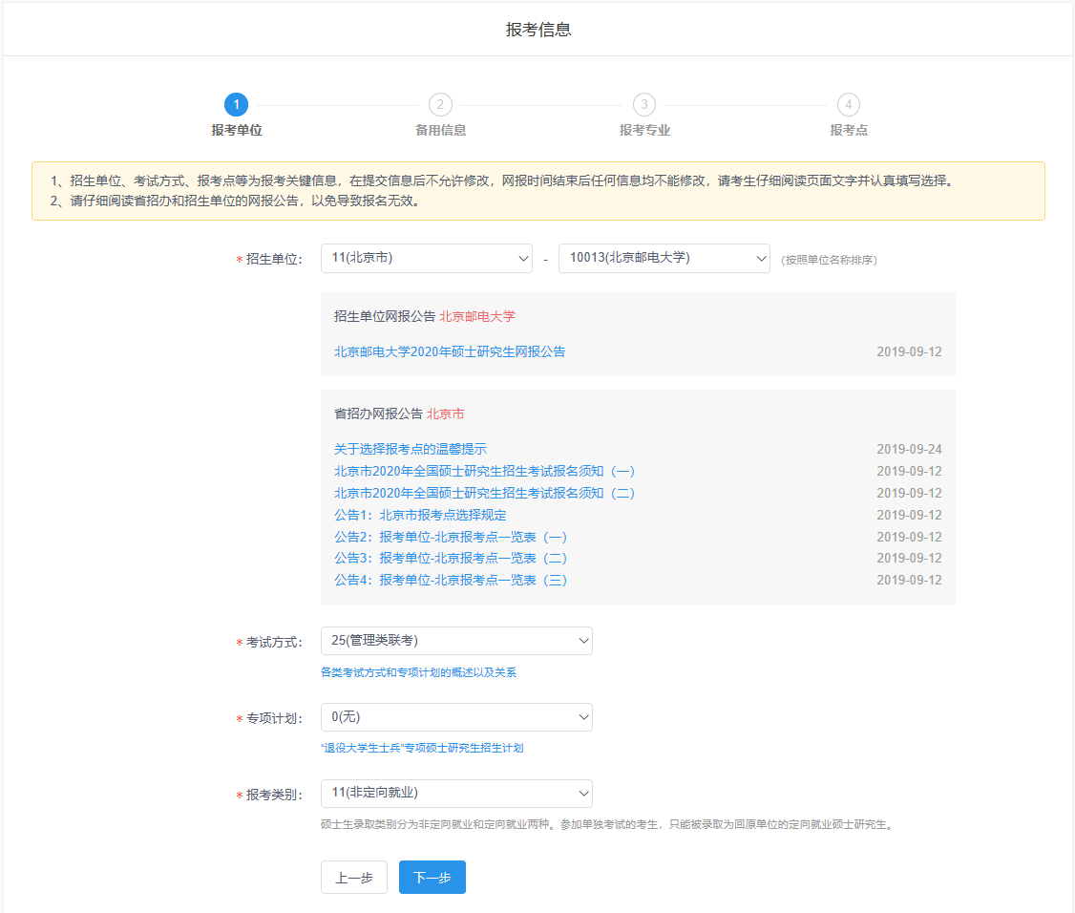Click step 2 circle 备用信息

pyautogui.click(x=440, y=104)
